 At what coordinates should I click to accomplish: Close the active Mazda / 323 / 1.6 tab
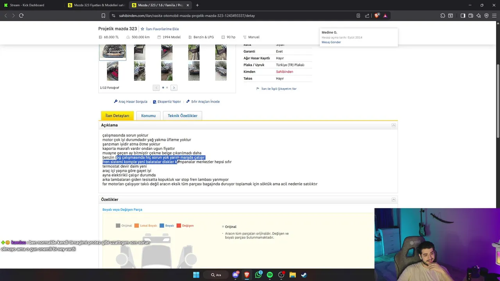188,5
